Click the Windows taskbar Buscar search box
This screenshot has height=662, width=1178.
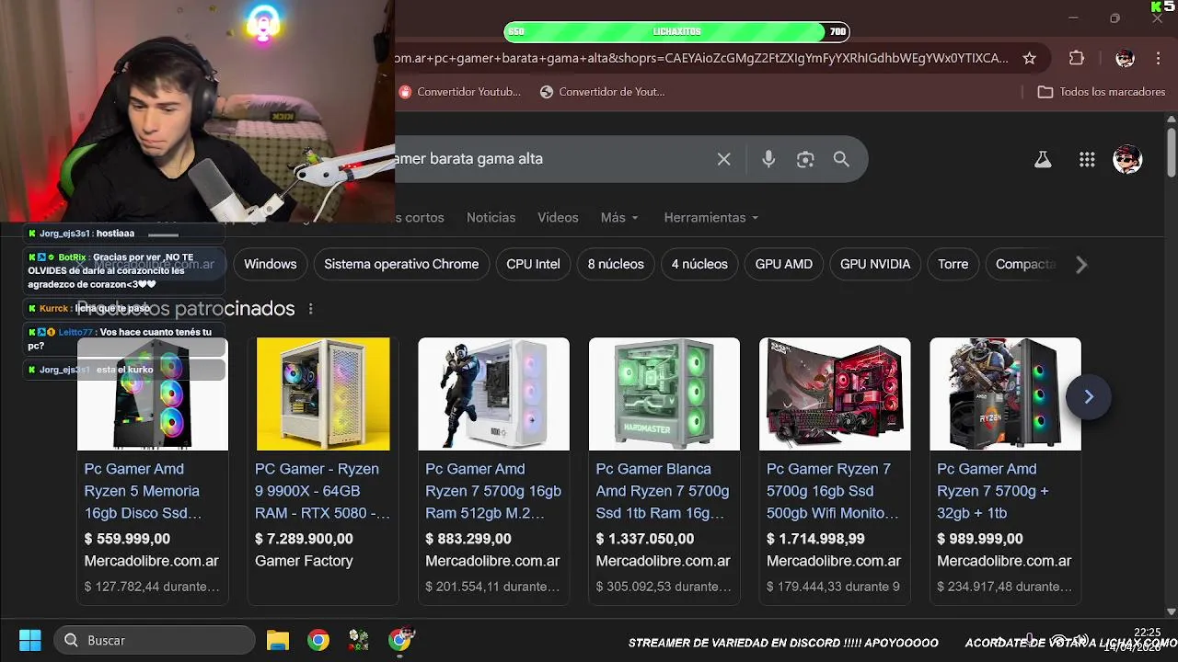click(155, 640)
